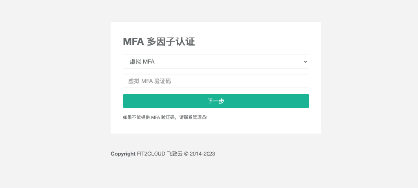418x188 pixels.
Task: Click the 如果不能提供 MFA 验证码 hint text
Action: [149, 117]
